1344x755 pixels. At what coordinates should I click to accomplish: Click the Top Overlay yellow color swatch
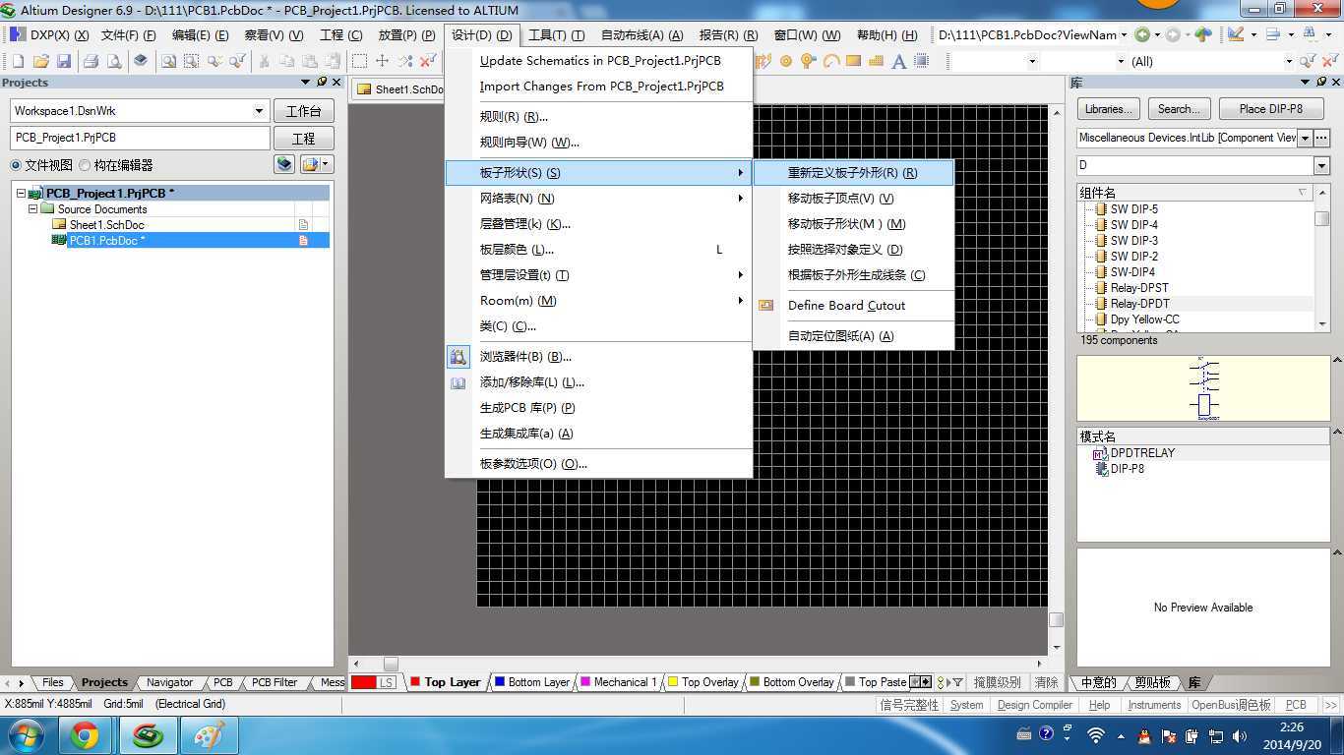(x=673, y=681)
